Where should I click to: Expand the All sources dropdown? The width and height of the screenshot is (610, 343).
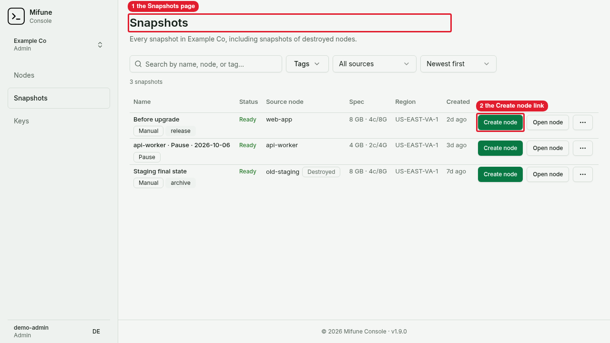click(375, 64)
